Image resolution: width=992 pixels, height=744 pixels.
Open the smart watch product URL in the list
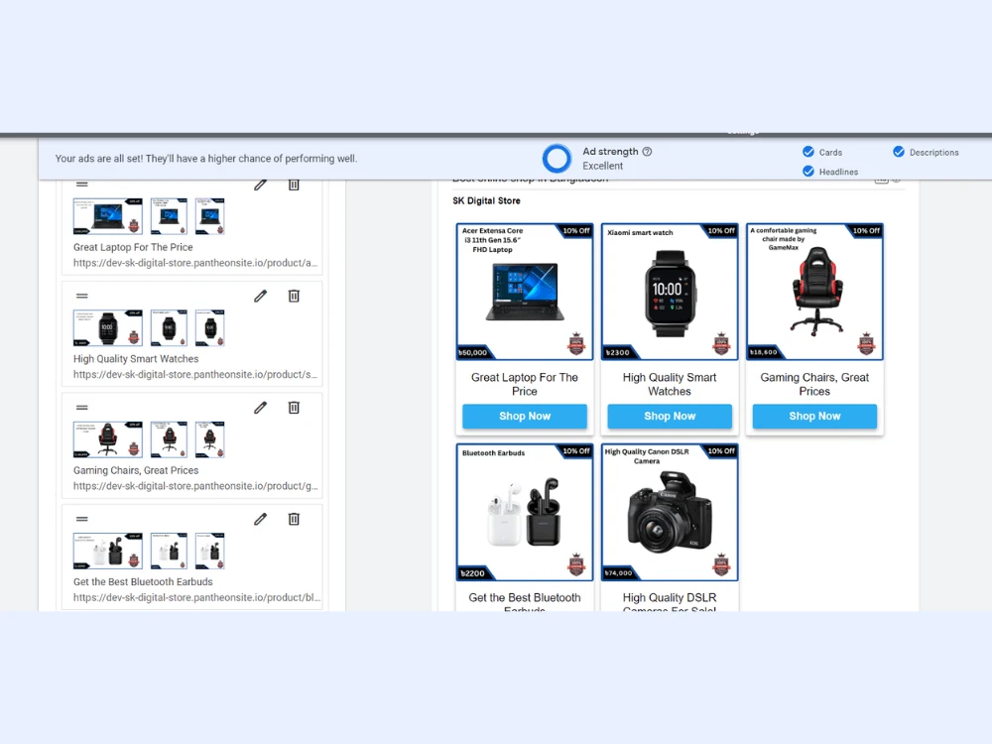[x=194, y=374]
